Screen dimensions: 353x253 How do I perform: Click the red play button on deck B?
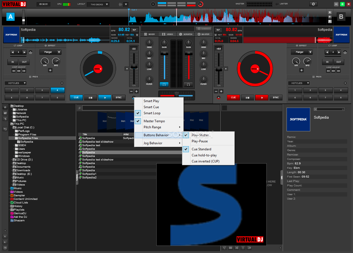tap(262, 97)
